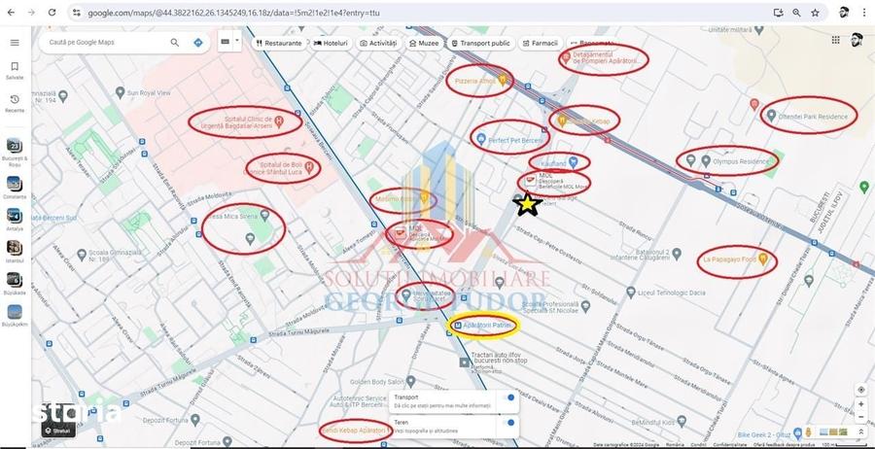The height and width of the screenshot is (449, 875).
Task: Filter by Muzee
Action: pyautogui.click(x=424, y=43)
